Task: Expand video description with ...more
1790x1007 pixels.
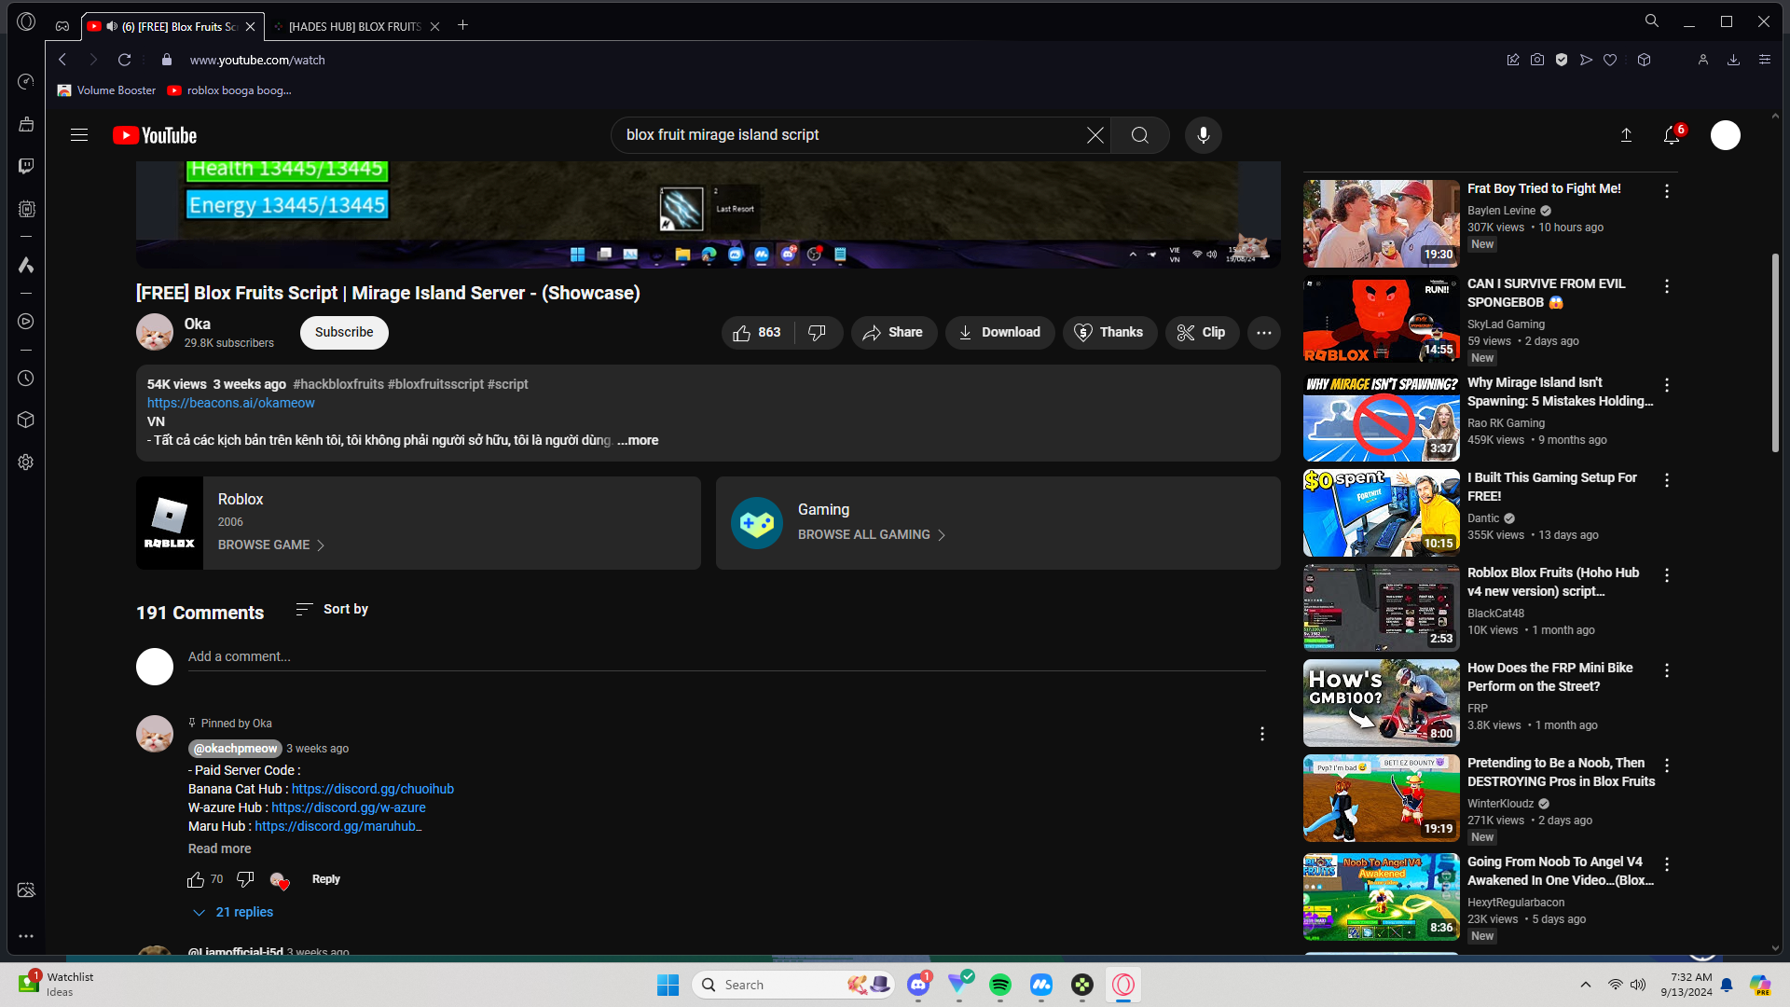Action: [x=638, y=440]
